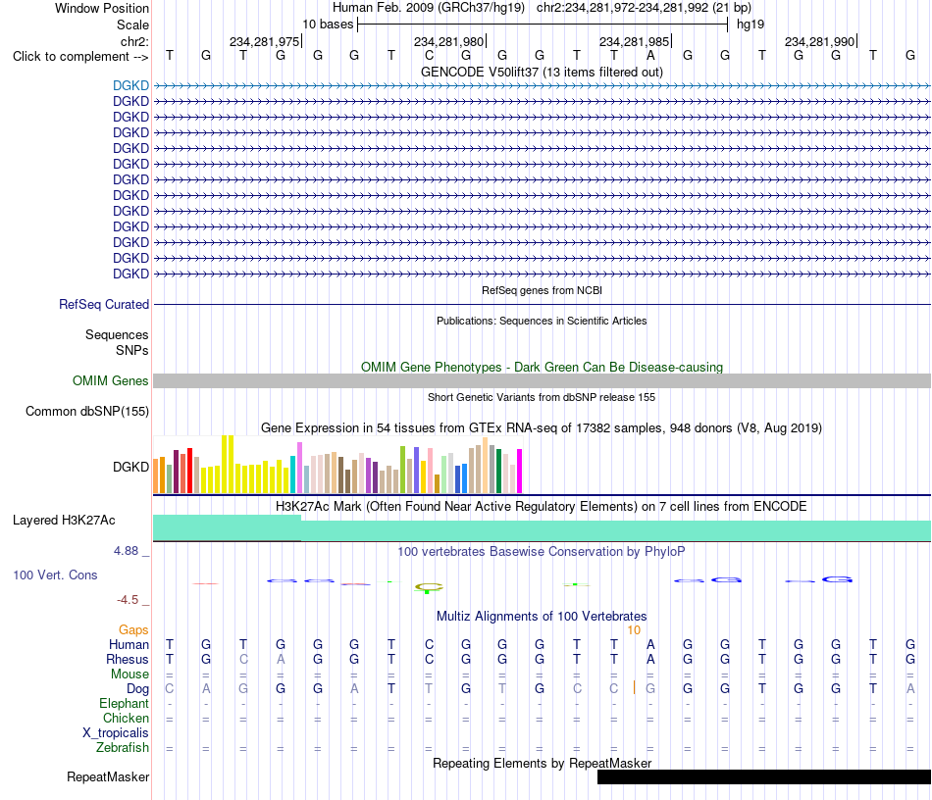Click the 4.88 upper PhyloP scale value
Viewport: 932px width, 800px height.
pyautogui.click(x=126, y=551)
